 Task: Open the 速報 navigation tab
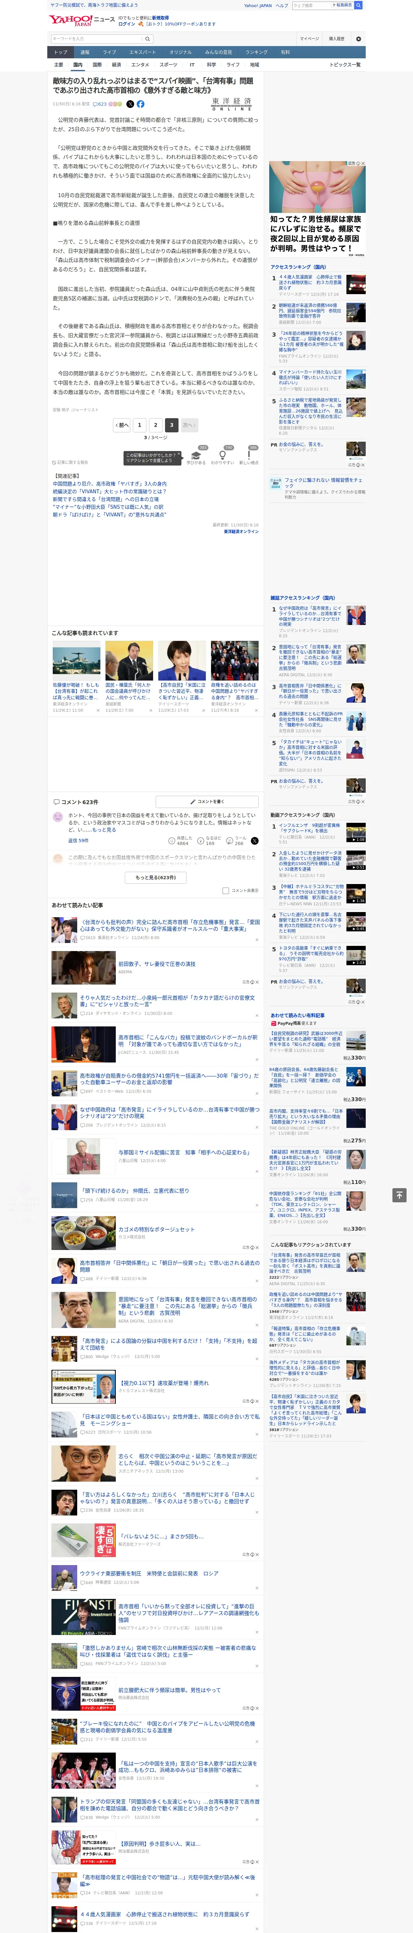click(85, 53)
